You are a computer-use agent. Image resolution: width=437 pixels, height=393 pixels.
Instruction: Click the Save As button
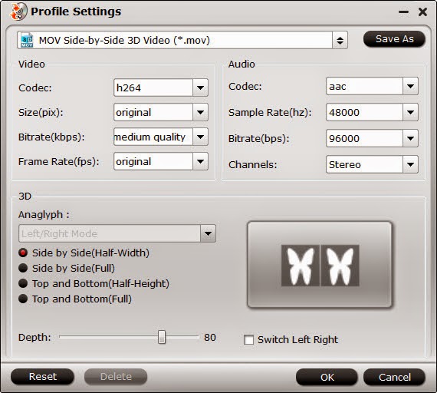tap(394, 39)
